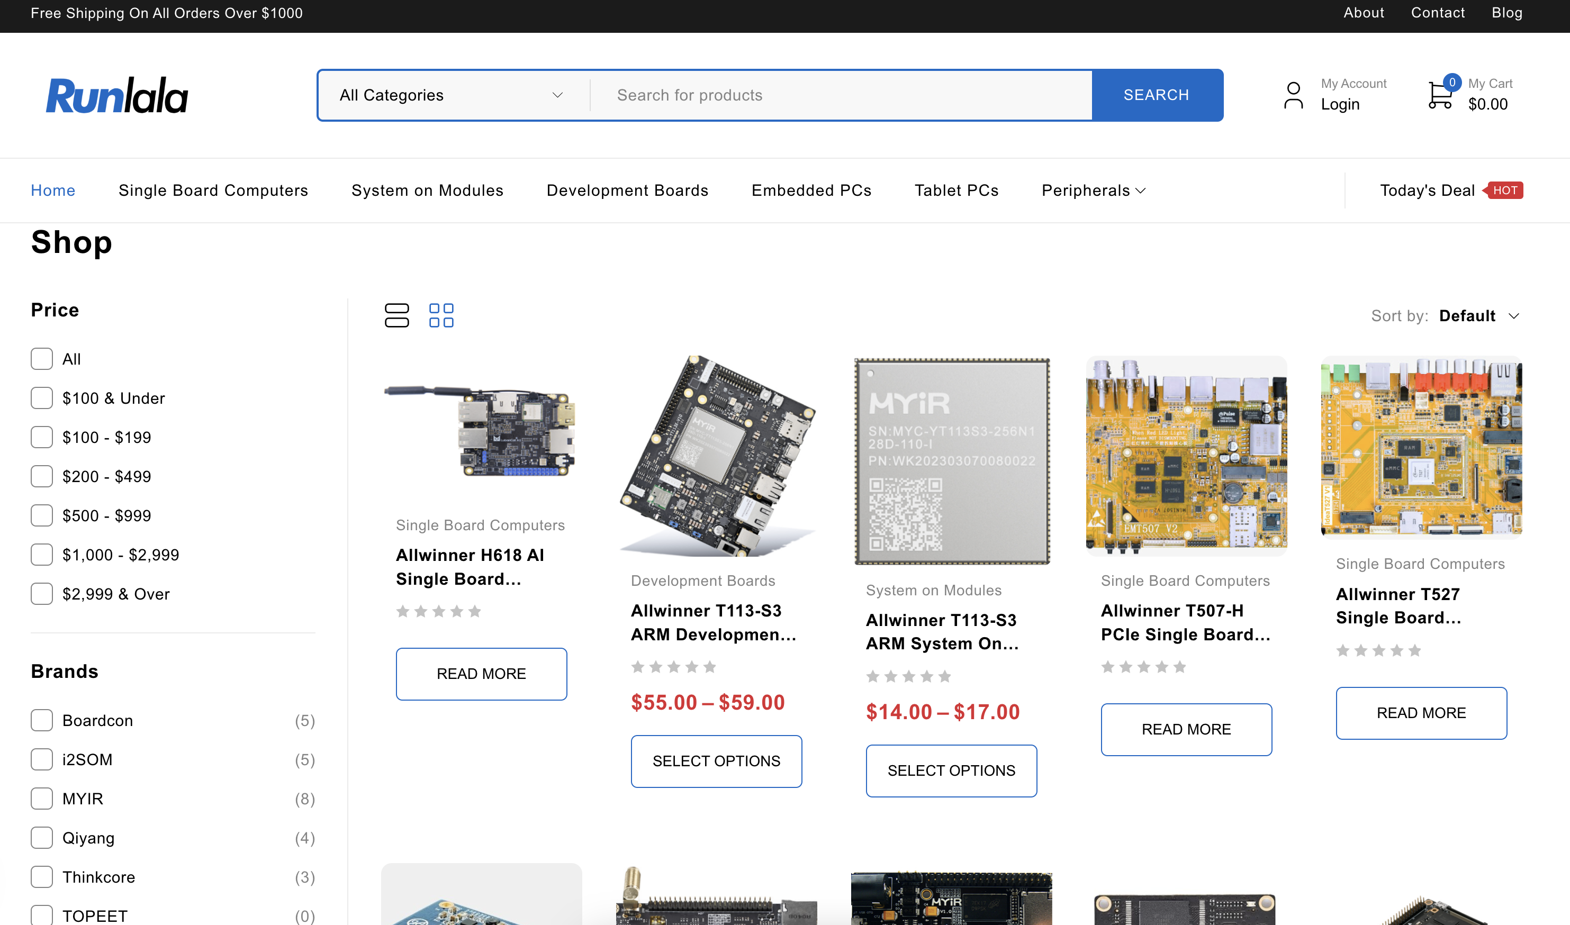Click the Search for products field

[x=841, y=95]
